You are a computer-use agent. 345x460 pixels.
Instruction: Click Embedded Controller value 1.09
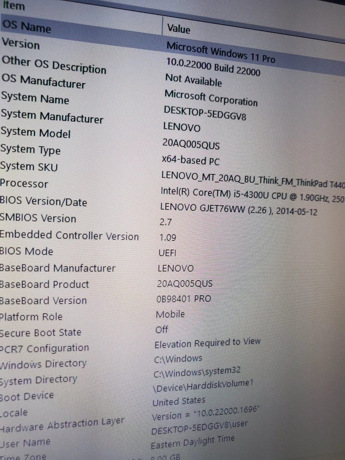(167, 237)
